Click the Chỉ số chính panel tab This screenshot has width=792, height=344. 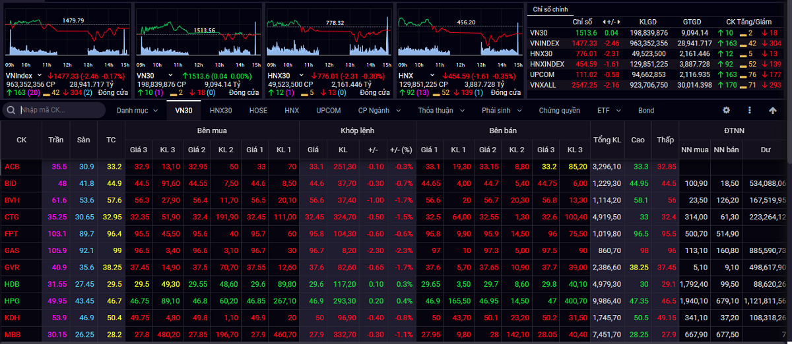(x=550, y=9)
